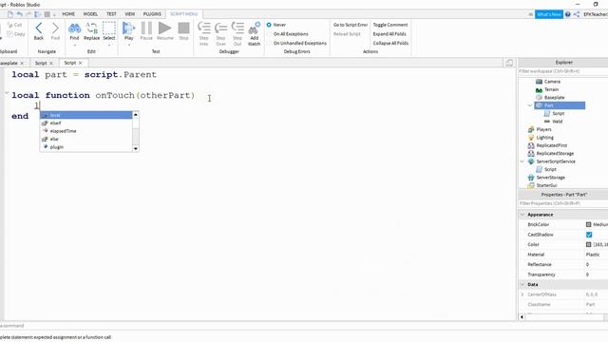The width and height of the screenshot is (608, 342).
Task: Toggle the CastShadow checkbox
Action: 589,235
